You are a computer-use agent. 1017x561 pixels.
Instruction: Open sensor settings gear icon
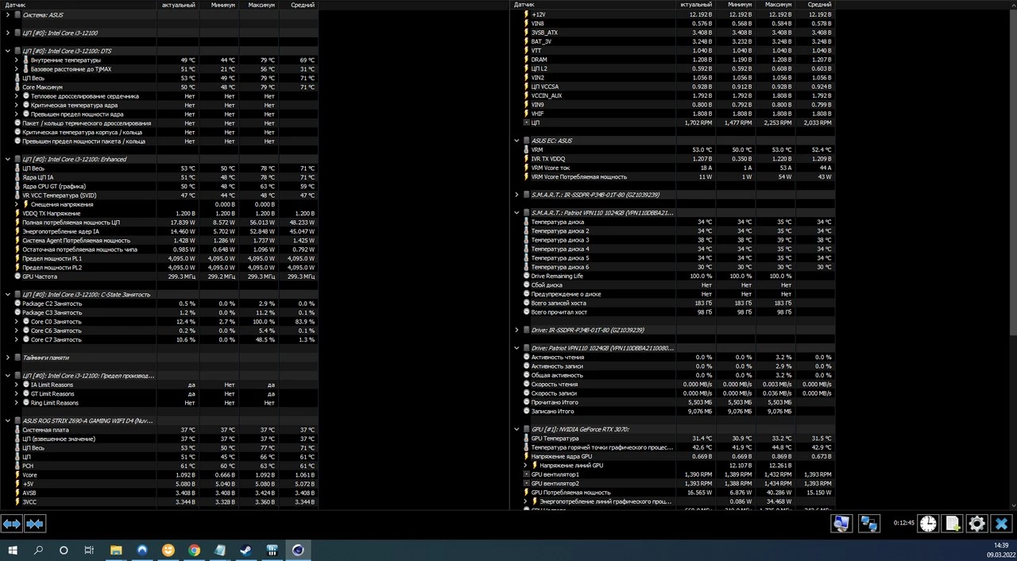click(976, 524)
